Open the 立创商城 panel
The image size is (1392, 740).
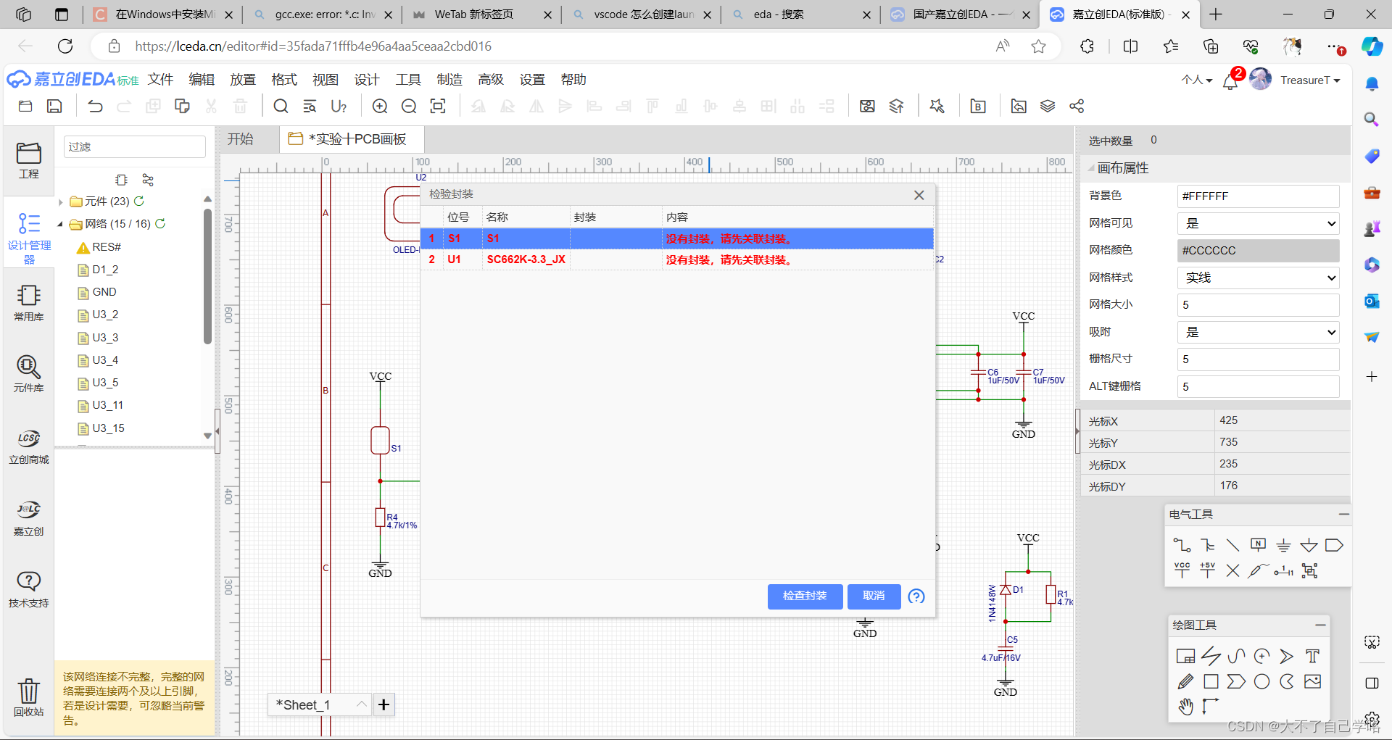click(x=29, y=446)
